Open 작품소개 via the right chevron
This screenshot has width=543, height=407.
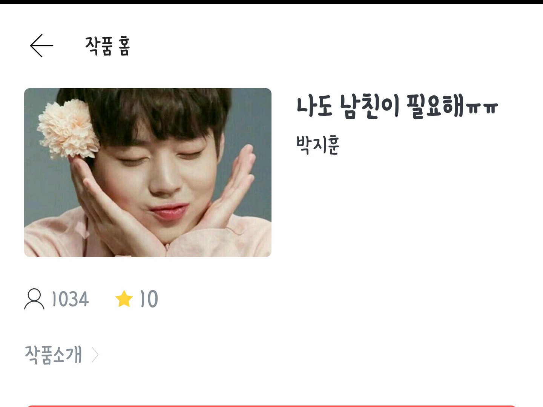click(x=95, y=355)
